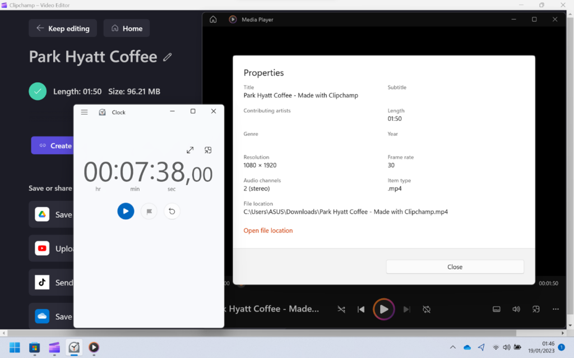Expand the stopwatch to full view
This screenshot has height=358, width=574.
[x=190, y=150]
